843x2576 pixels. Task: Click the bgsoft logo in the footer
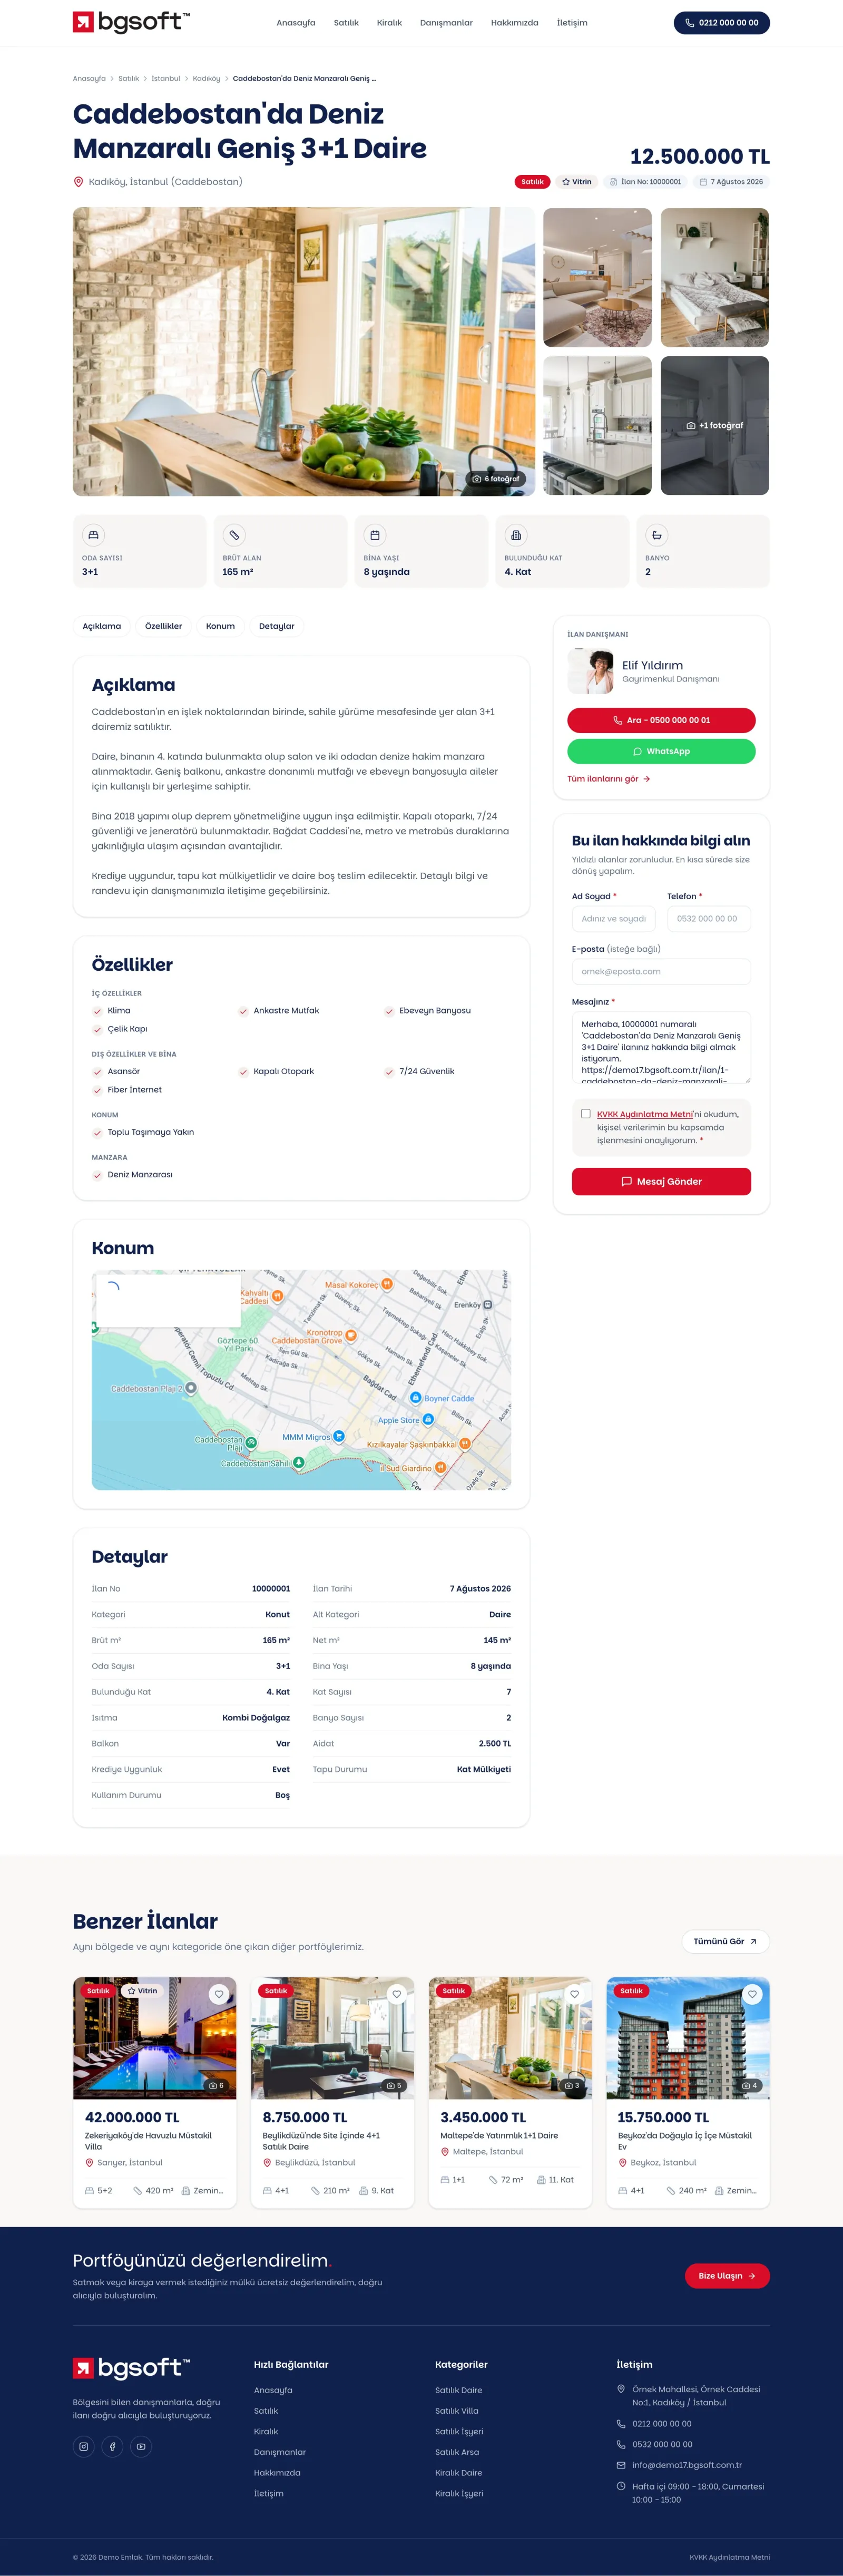coord(131,2367)
